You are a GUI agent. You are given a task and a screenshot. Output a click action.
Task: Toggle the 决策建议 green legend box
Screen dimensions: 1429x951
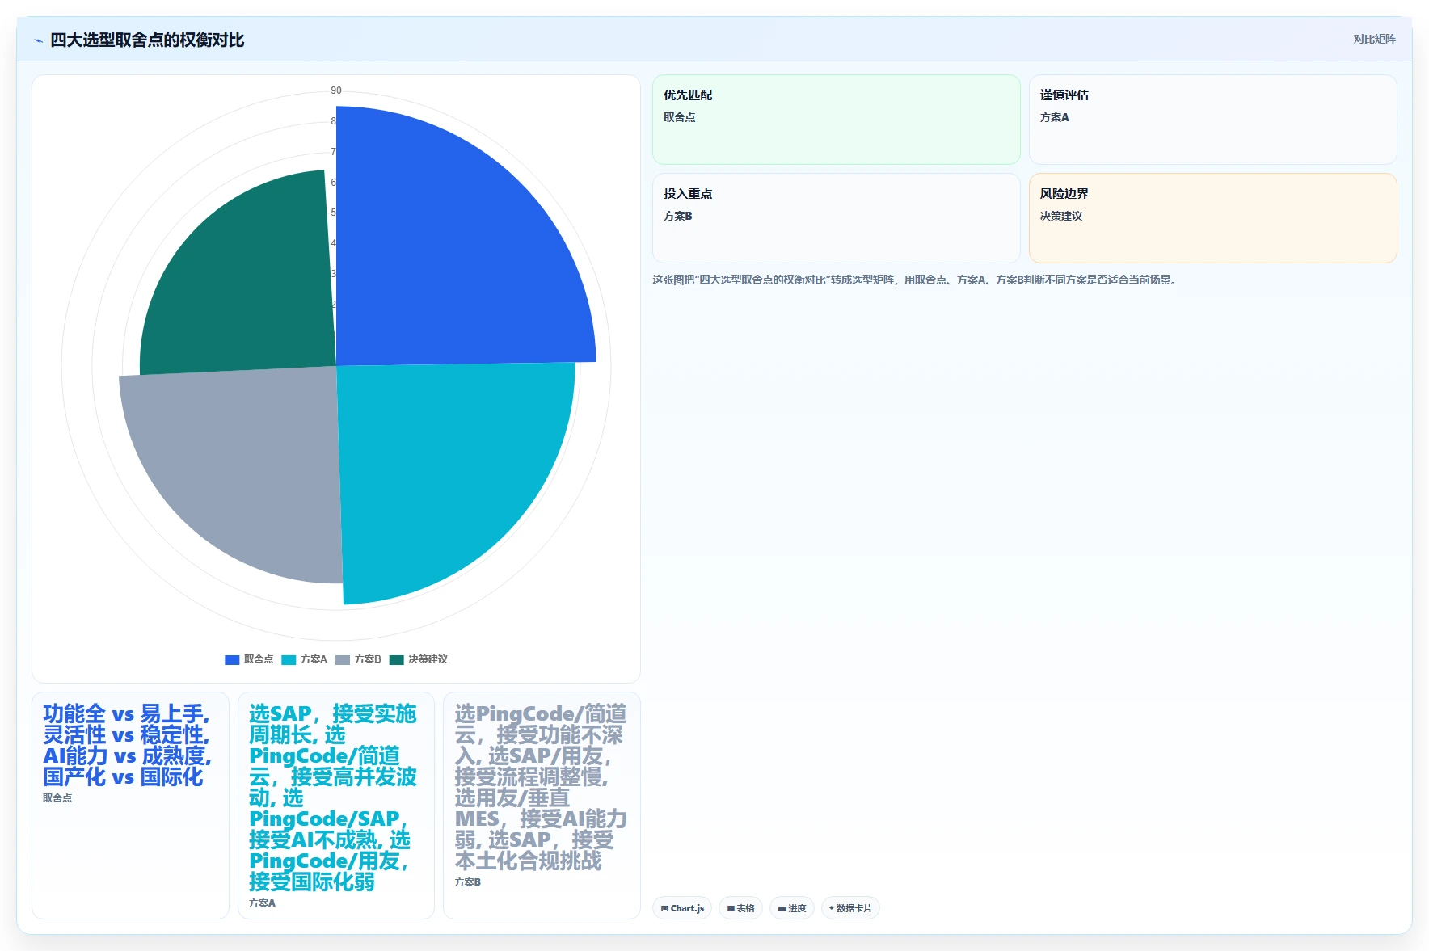click(x=396, y=659)
